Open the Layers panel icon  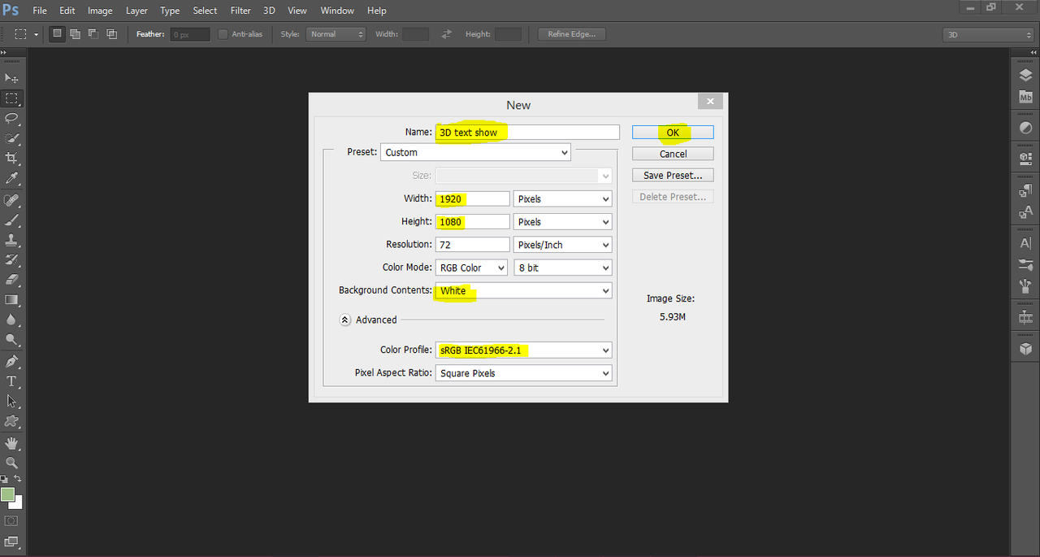tap(1025, 75)
